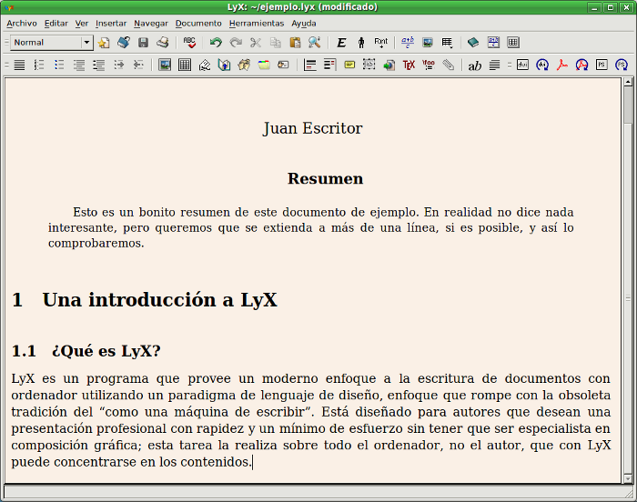Insert a float figure icon

pos(165,65)
